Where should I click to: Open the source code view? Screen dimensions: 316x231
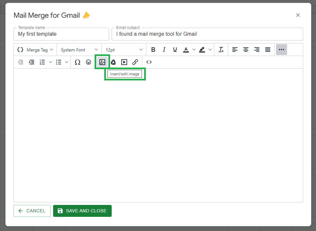(x=149, y=62)
